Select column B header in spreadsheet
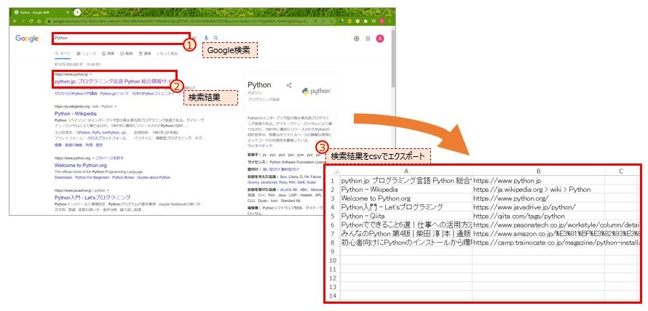The height and width of the screenshot is (311, 648). tap(539, 171)
